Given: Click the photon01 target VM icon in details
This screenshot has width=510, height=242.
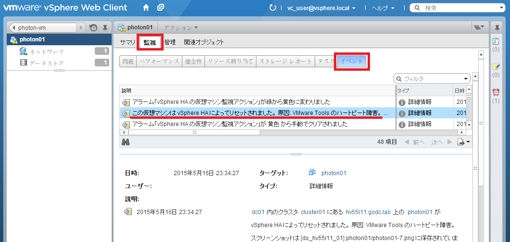Looking at the screenshot, I should [x=312, y=173].
